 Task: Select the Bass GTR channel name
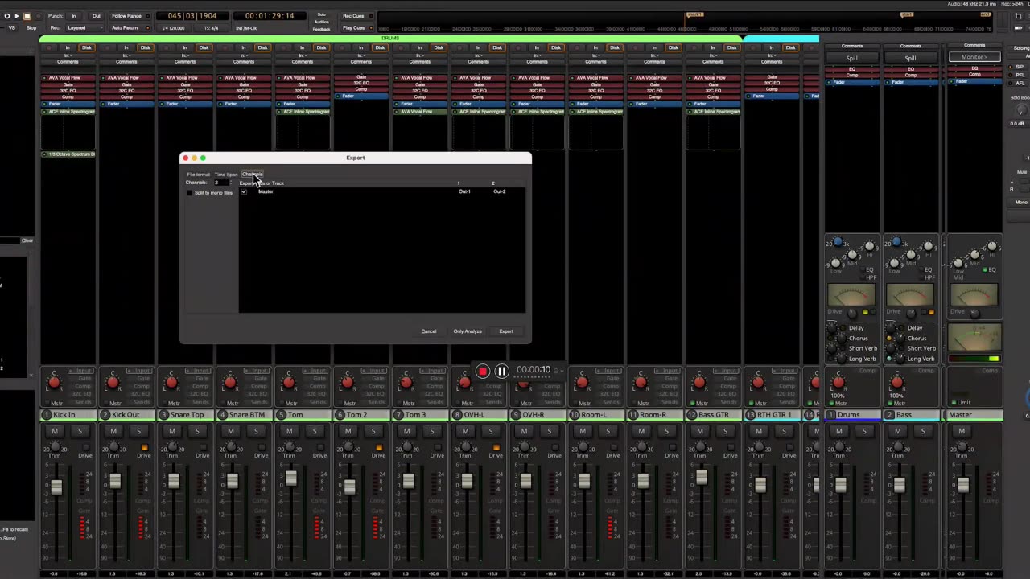(714, 415)
